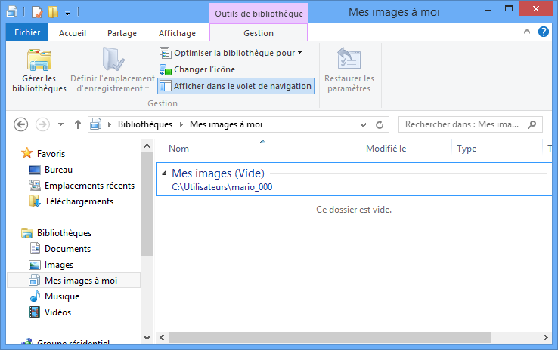Switch to the Accueil tab

(73, 33)
